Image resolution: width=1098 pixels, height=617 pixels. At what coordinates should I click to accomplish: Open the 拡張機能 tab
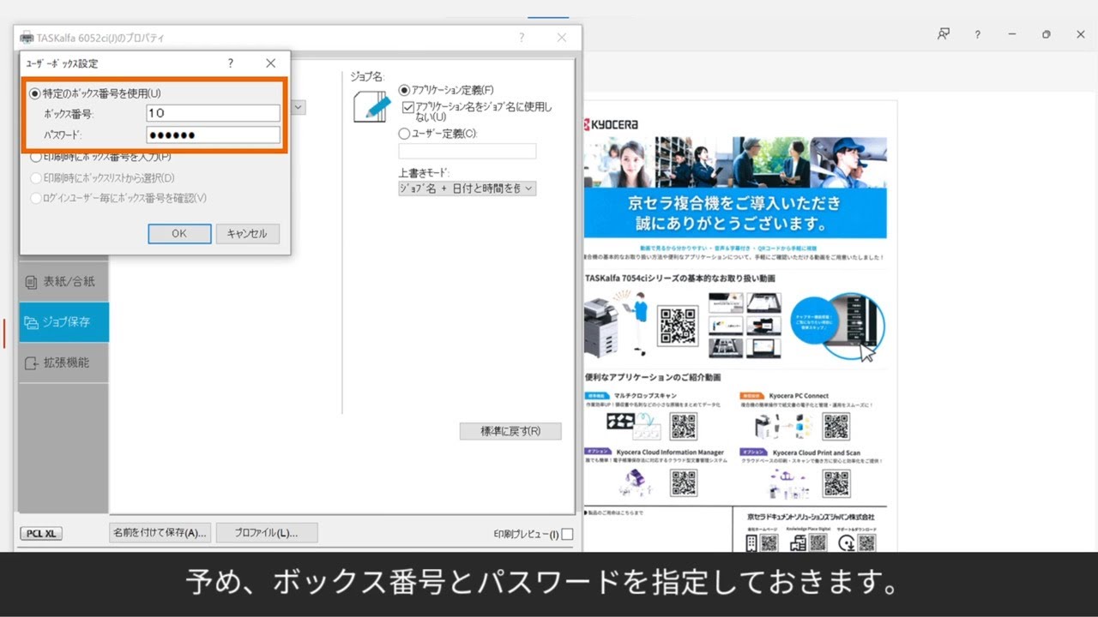63,362
